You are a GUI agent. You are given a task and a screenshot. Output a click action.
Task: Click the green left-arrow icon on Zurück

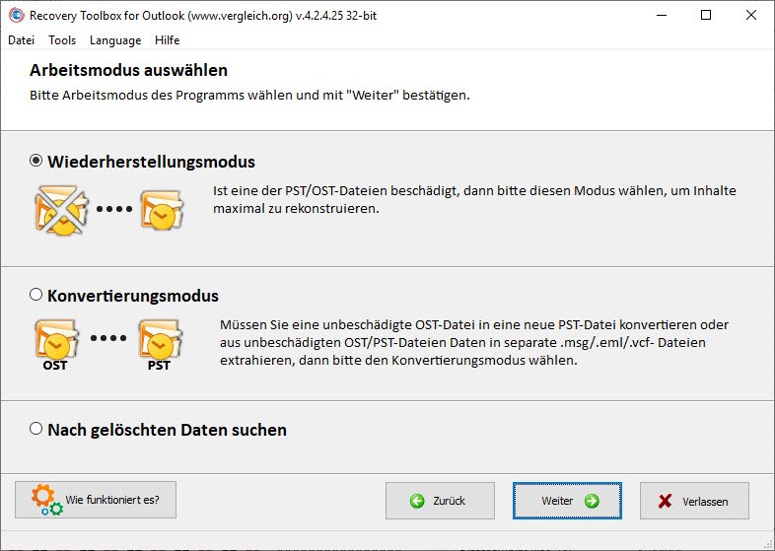[x=417, y=501]
